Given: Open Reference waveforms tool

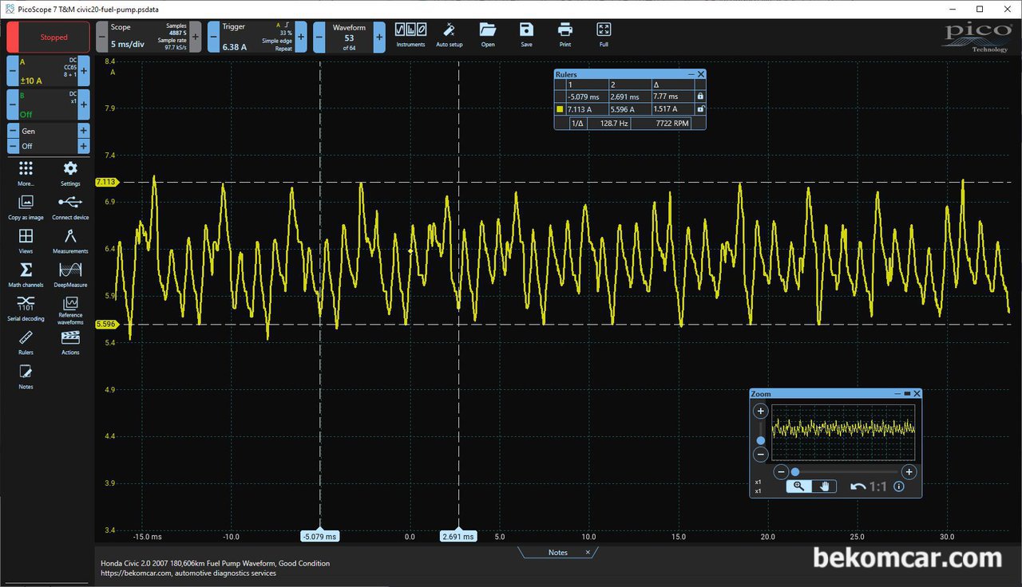Looking at the screenshot, I should tap(70, 309).
